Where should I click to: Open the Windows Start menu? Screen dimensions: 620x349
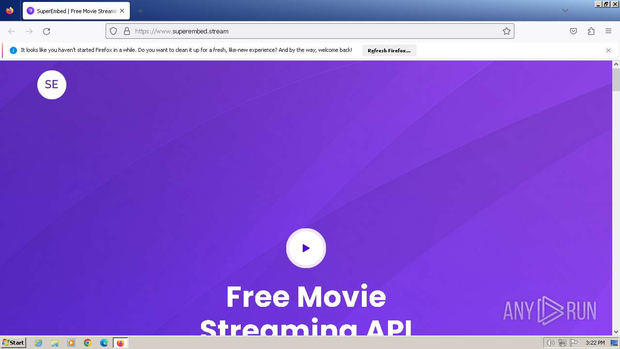click(x=13, y=343)
